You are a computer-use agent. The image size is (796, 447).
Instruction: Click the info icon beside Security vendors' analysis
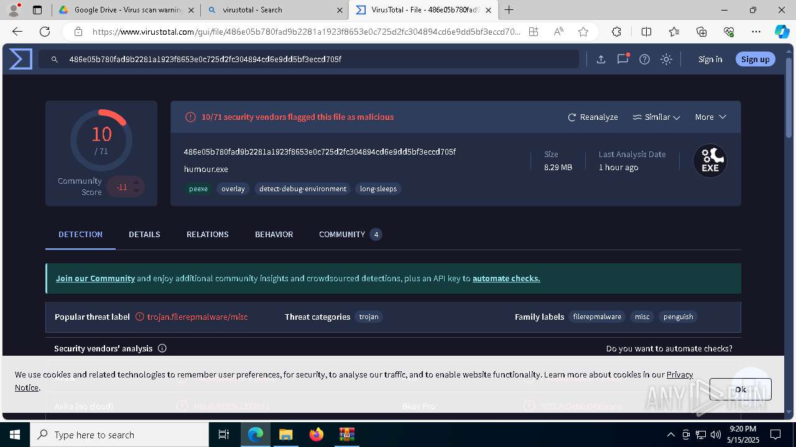click(x=162, y=348)
